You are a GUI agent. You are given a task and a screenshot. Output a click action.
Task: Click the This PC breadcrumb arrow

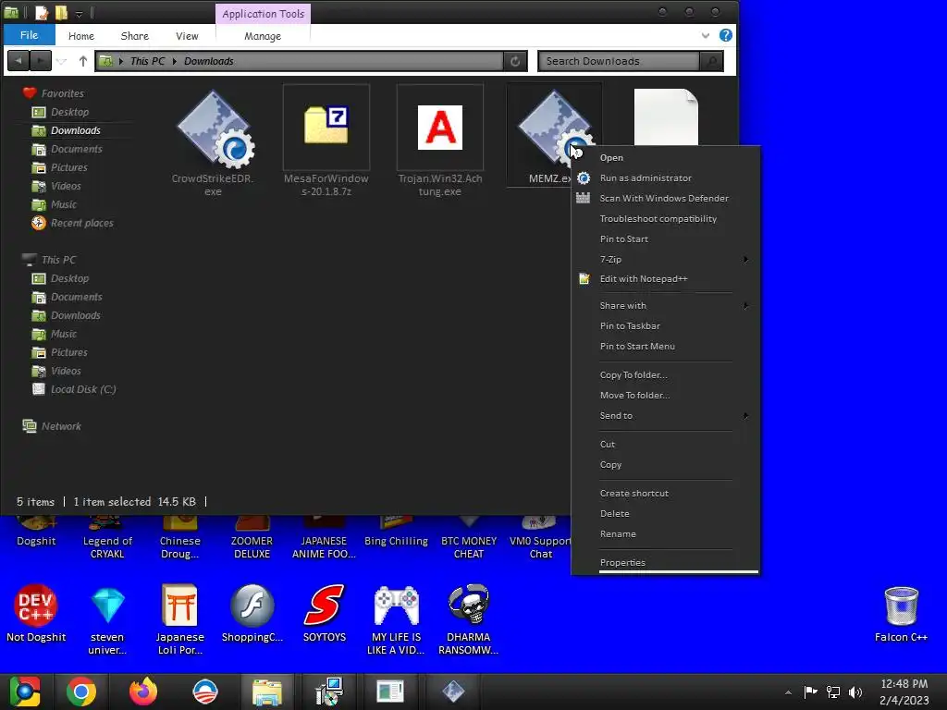coord(175,61)
